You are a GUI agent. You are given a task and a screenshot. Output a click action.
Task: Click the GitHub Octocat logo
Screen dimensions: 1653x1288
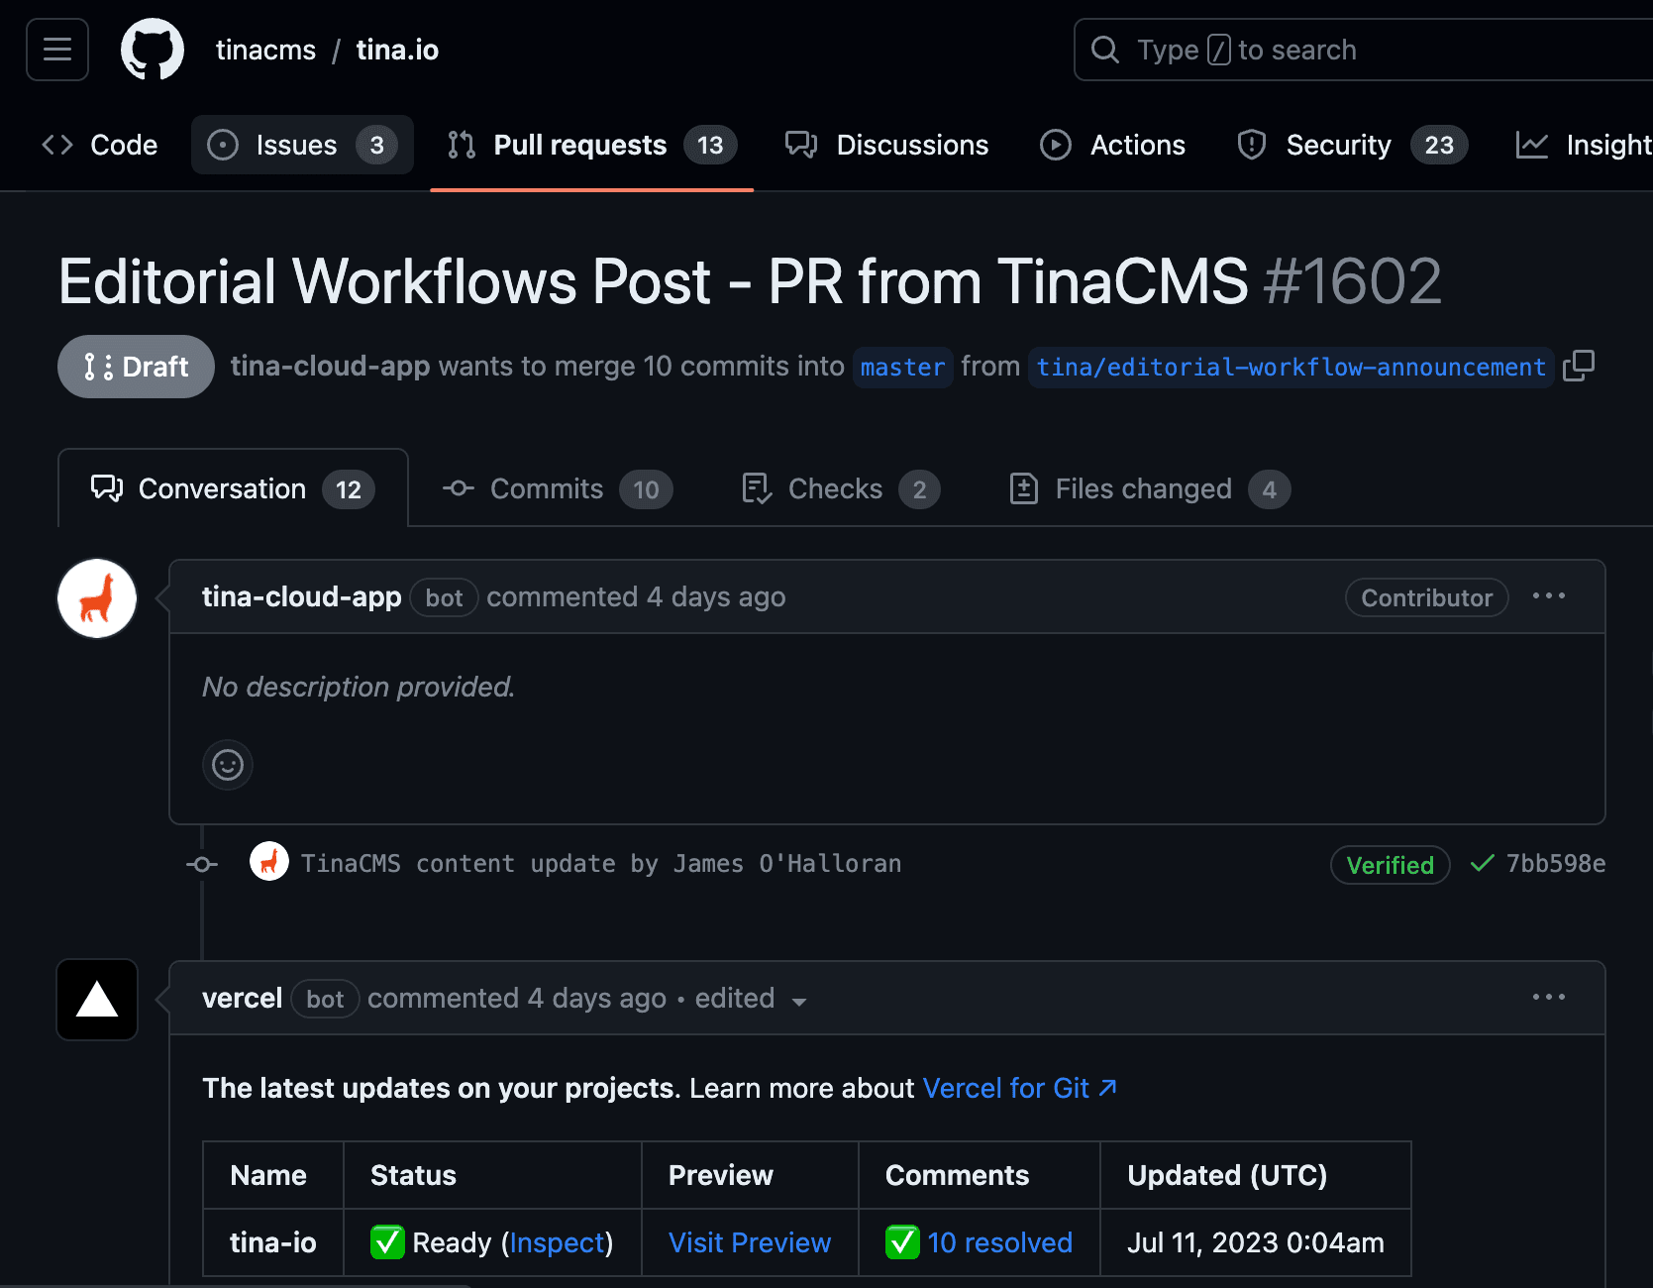[152, 50]
